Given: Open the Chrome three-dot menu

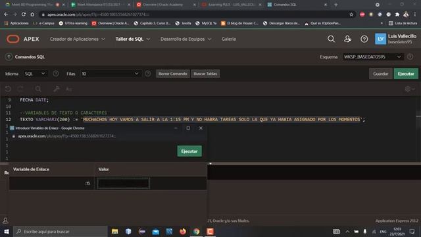Looking at the screenshot, I should click(x=415, y=14).
